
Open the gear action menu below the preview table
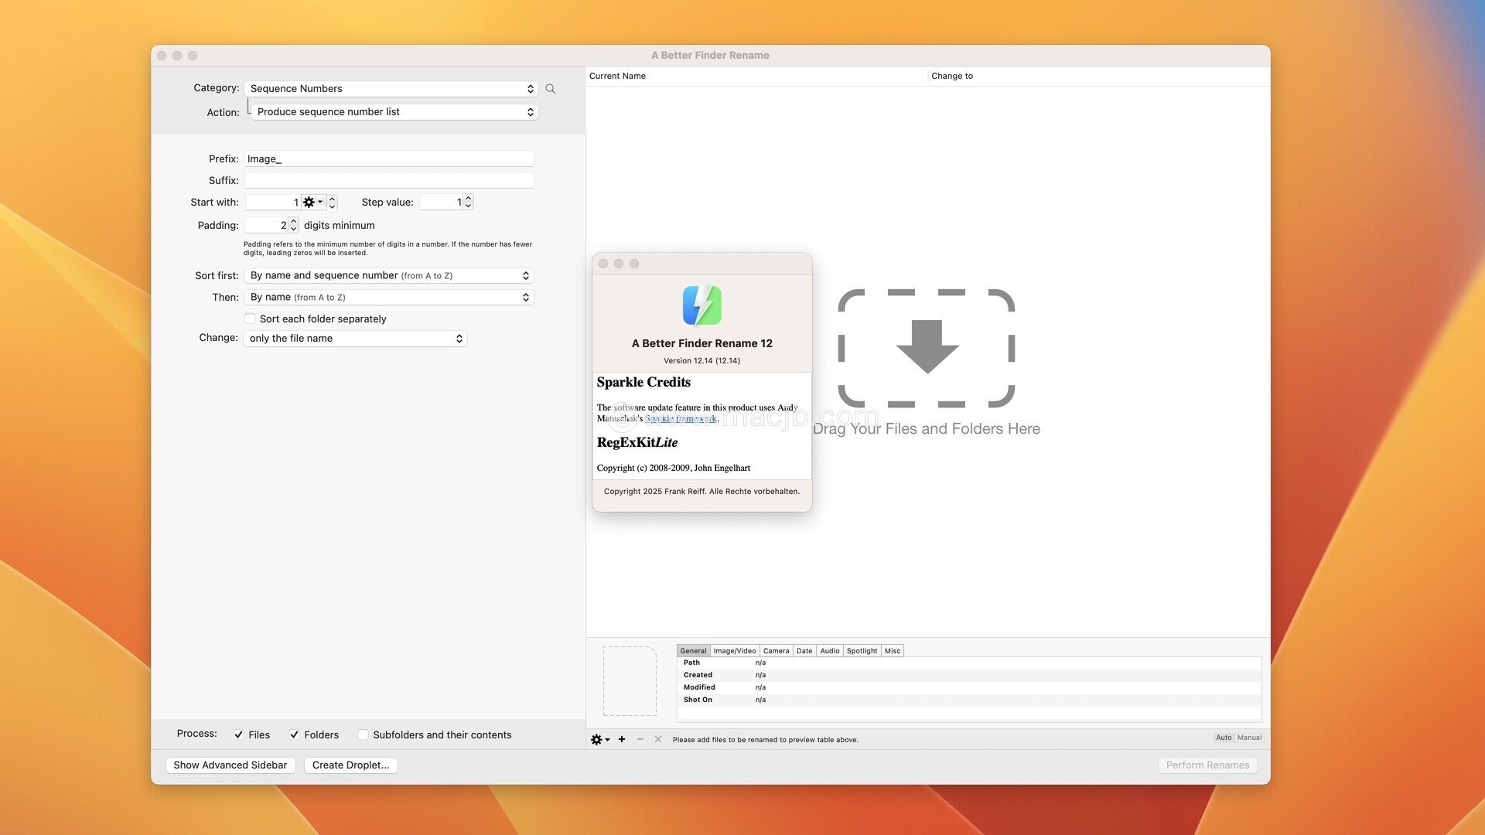click(600, 740)
